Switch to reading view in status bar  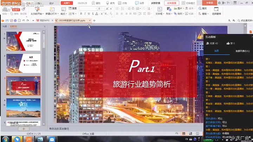(x=197, y=134)
